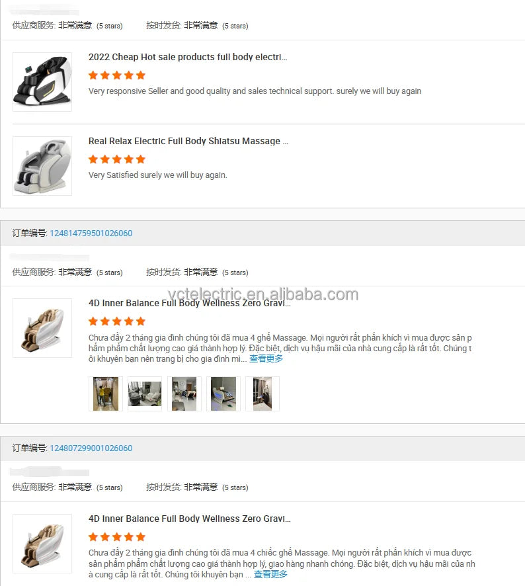This screenshot has width=525, height=586.
Task: Expand the bottom Vietnamese review with 查看更多
Action: pyautogui.click(x=270, y=574)
